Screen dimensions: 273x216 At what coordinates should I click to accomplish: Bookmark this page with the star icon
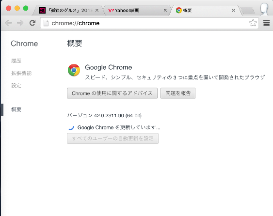[253, 23]
